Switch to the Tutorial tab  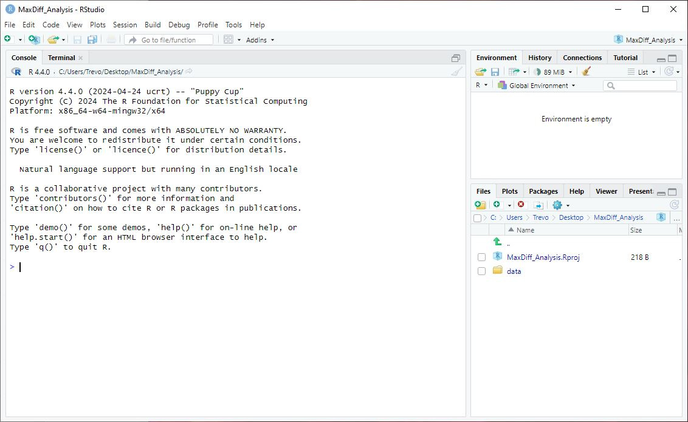point(625,58)
